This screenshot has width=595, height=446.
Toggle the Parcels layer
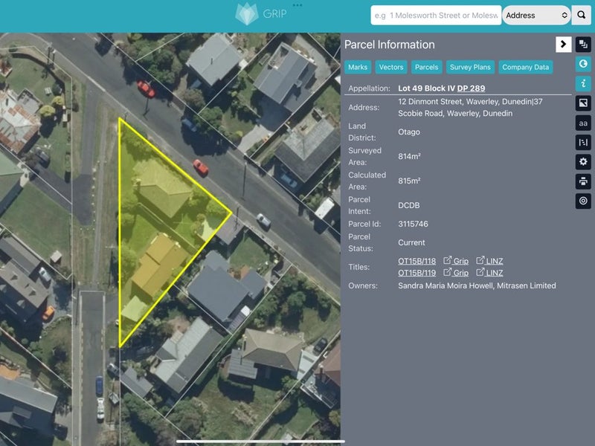(x=426, y=67)
